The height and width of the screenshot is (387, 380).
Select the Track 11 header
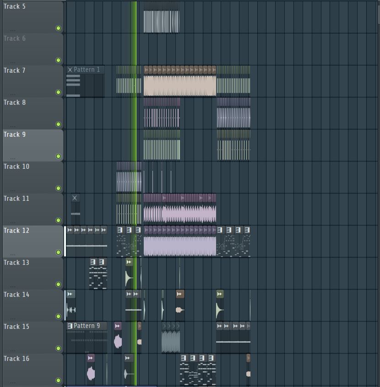click(33, 210)
